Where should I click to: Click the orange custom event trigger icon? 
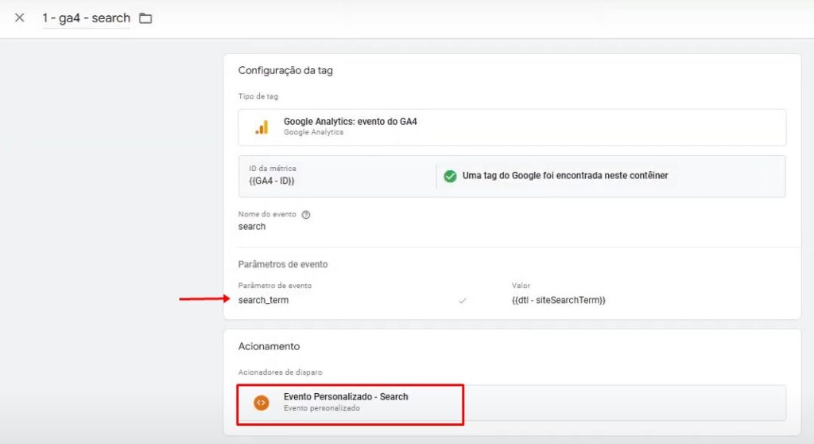[x=262, y=403]
